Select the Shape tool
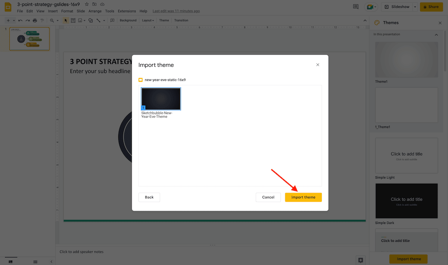The height and width of the screenshot is (265, 448). pos(90,20)
